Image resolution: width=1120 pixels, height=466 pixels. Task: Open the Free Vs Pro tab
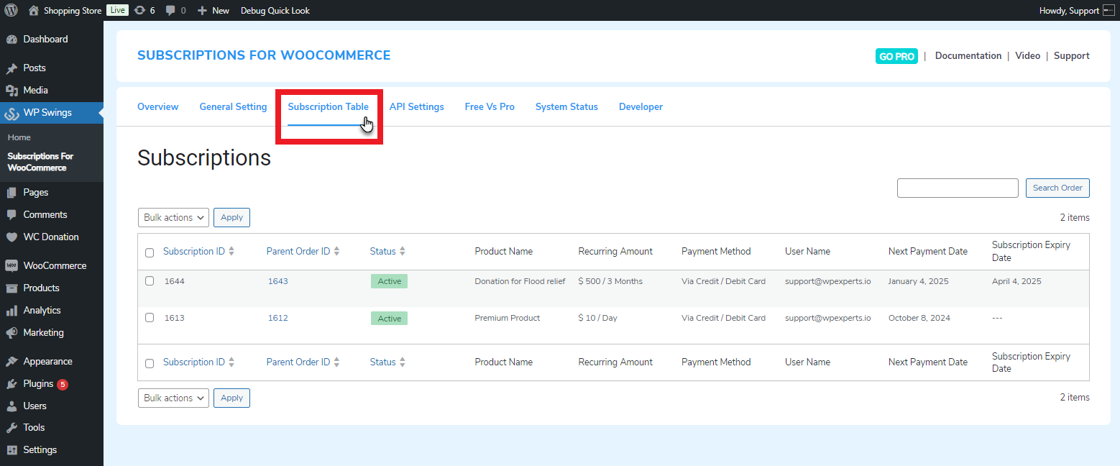[490, 107]
